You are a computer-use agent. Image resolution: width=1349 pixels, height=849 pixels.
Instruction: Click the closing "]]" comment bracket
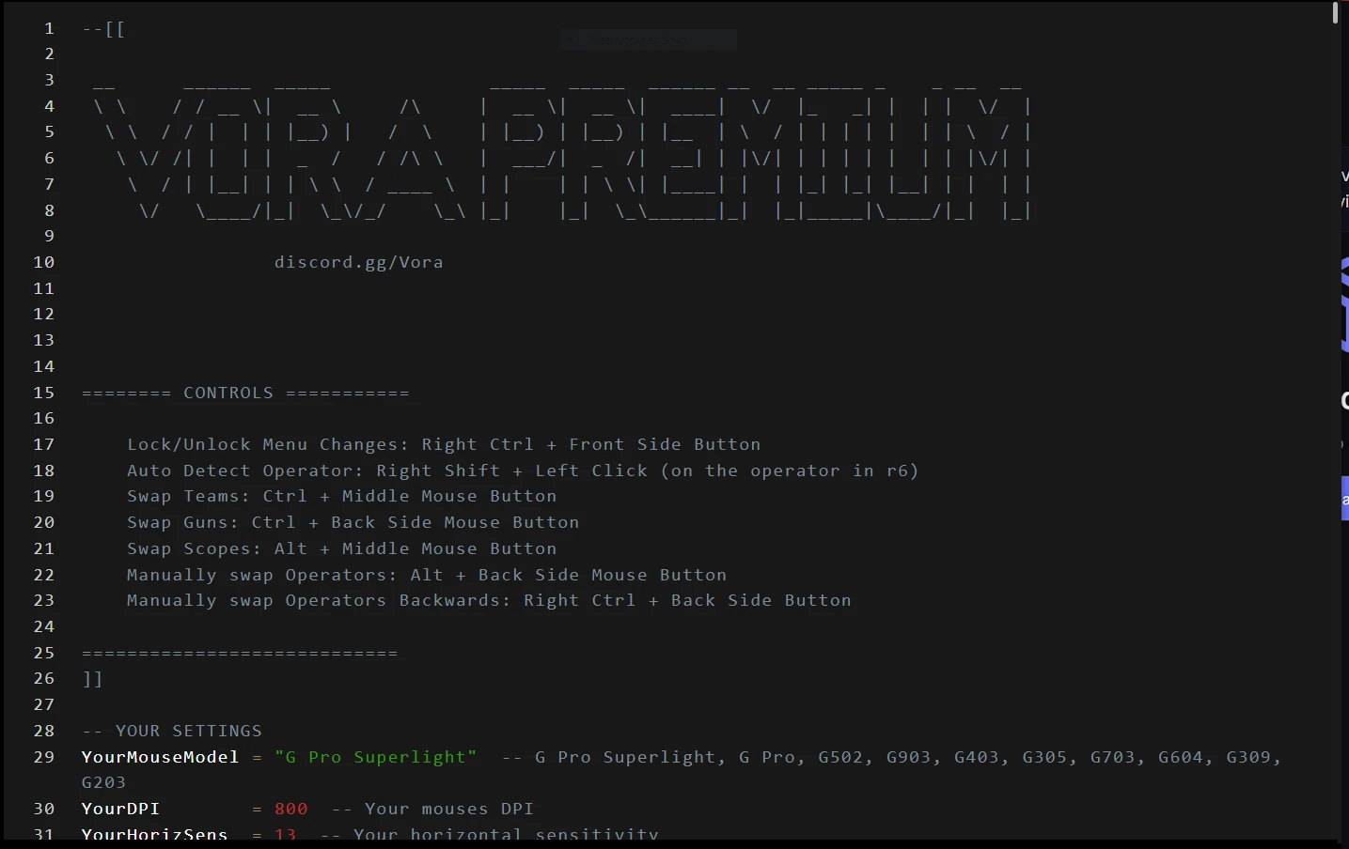[93, 678]
